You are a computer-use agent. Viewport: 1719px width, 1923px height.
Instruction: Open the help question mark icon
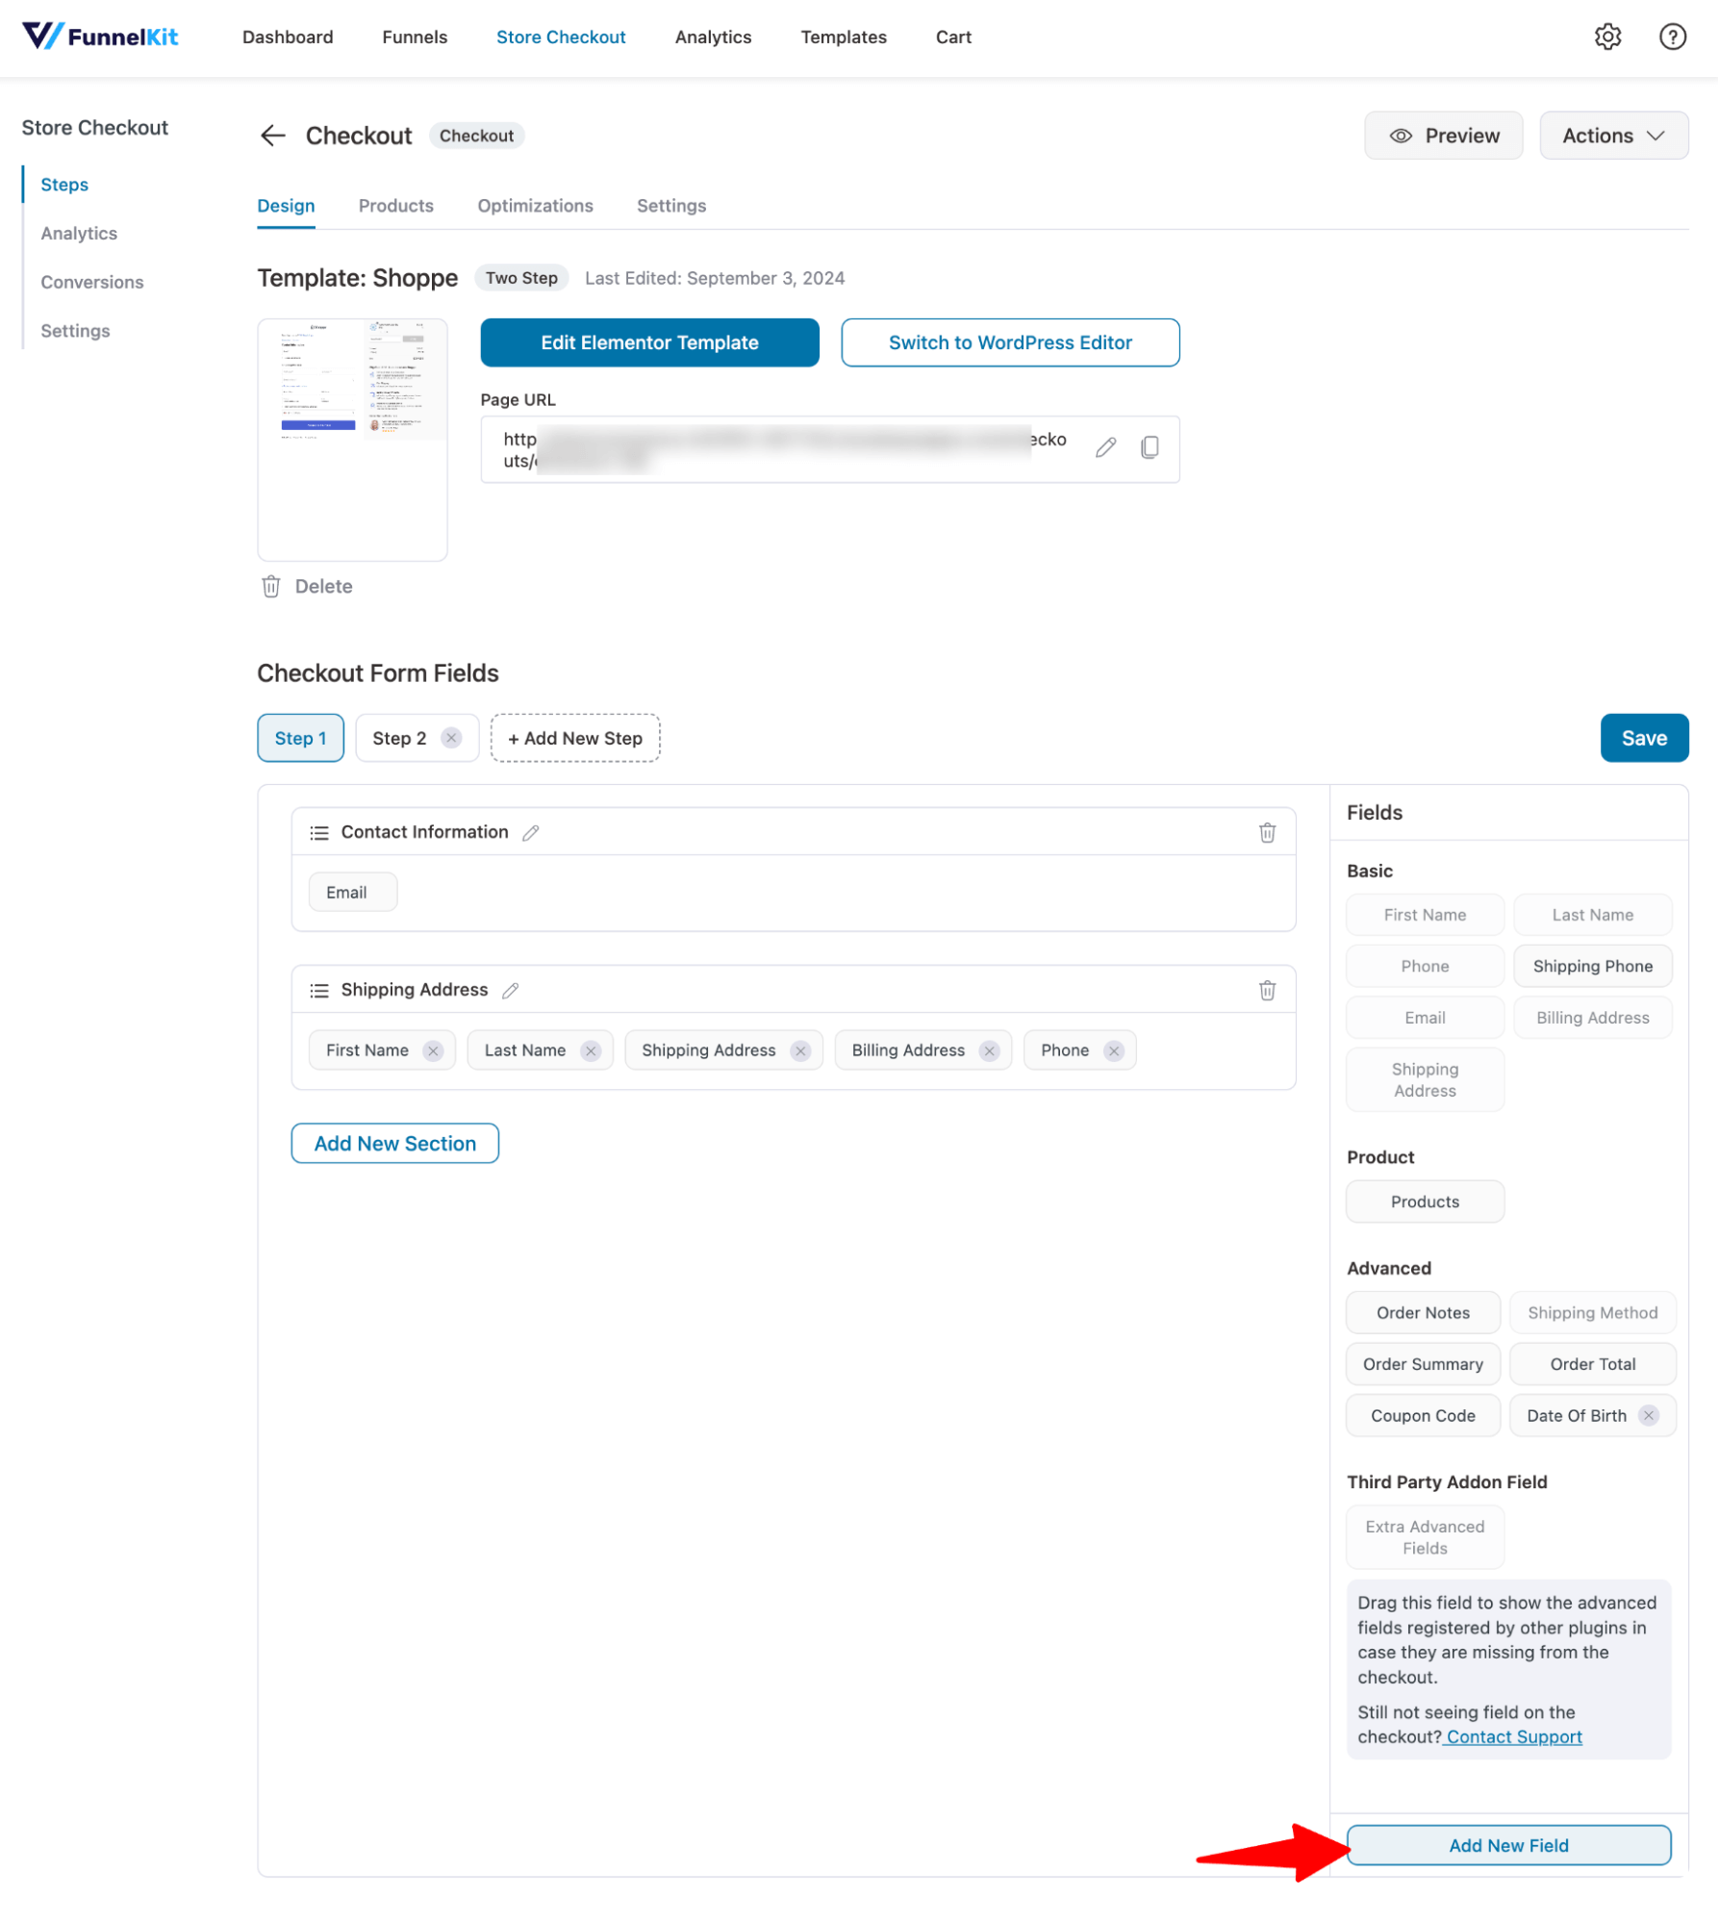(1672, 37)
